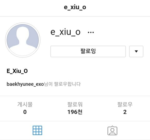Open the three-dot options menu
This screenshot has height=140, width=150.
(x=91, y=32)
